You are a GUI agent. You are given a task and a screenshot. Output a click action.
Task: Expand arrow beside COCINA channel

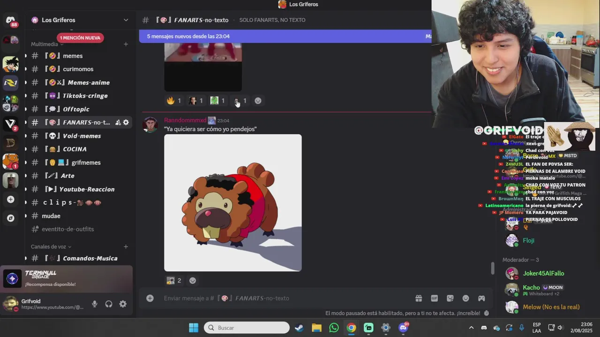pyautogui.click(x=26, y=149)
